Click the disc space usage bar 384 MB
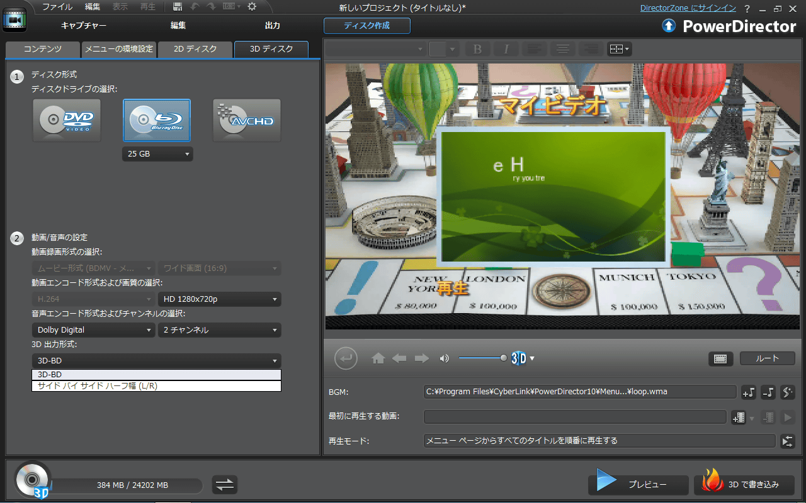Image resolution: width=806 pixels, height=503 pixels. pos(126,485)
